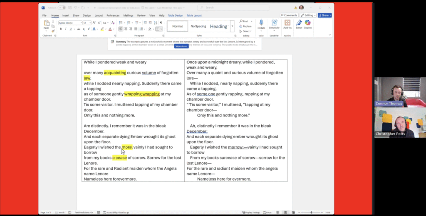Screen dimensions: 426x216
Task: Click the Share button
Action: coord(325,15)
